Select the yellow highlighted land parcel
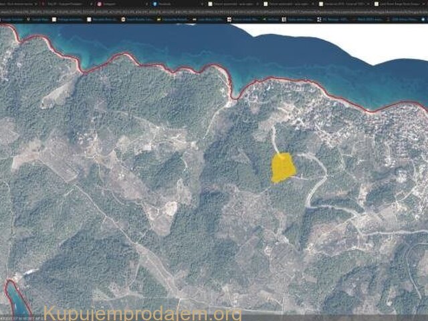Screen dimensions: 428x321 283,167
